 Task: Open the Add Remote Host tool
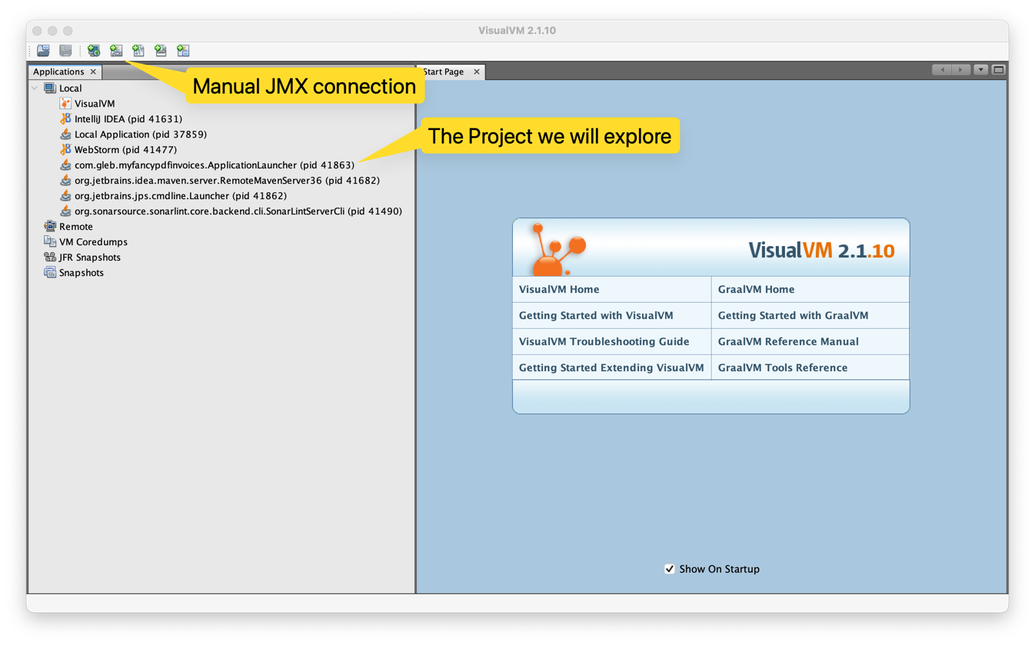pyautogui.click(x=92, y=50)
